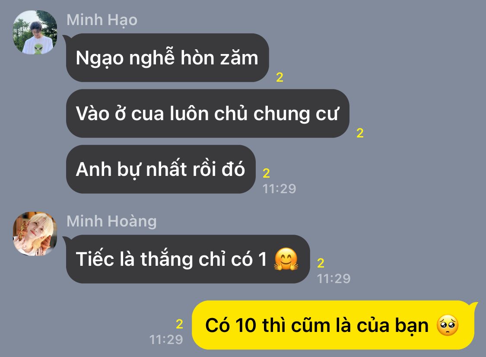Tap the sender name Minh Hoàng
This screenshot has height=357, width=486.
coord(111,221)
